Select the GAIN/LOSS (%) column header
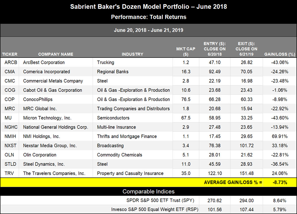This screenshot has height=214, width=297. point(280,54)
